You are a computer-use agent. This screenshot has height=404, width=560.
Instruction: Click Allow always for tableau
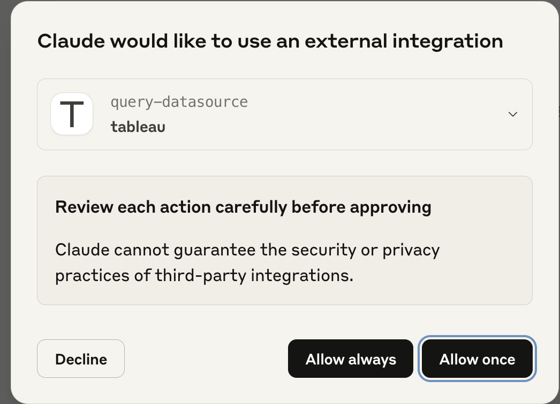click(351, 359)
